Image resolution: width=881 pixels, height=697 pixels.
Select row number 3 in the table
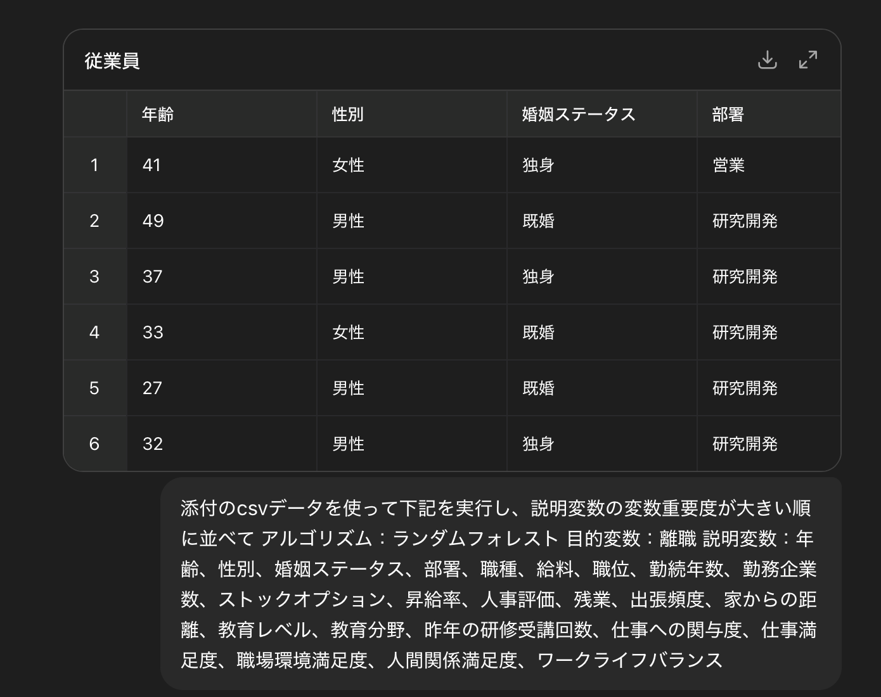tap(94, 277)
